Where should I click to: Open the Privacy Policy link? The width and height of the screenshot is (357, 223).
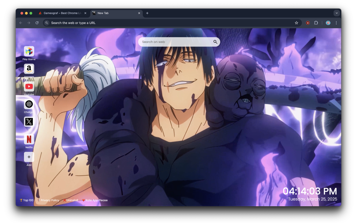point(48,200)
